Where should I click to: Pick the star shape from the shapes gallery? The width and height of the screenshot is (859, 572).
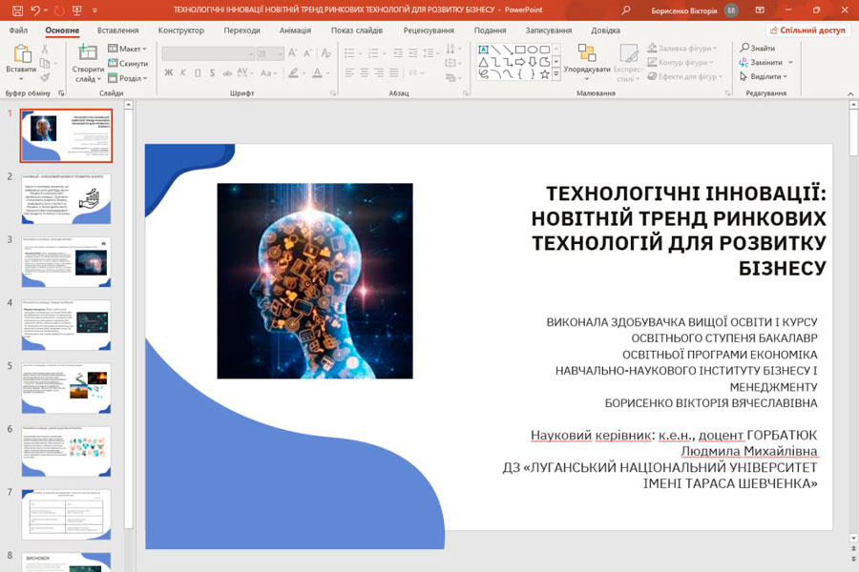(x=545, y=73)
